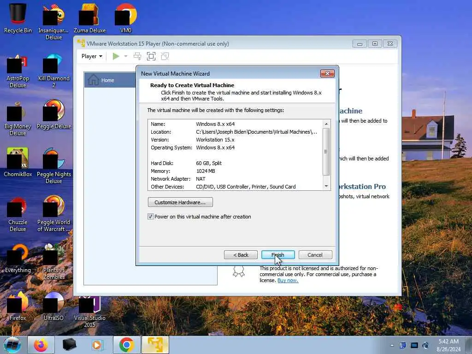Select Big Money Deluxe desktop icon
Image resolution: width=472 pixels, height=354 pixels.
coord(18,119)
